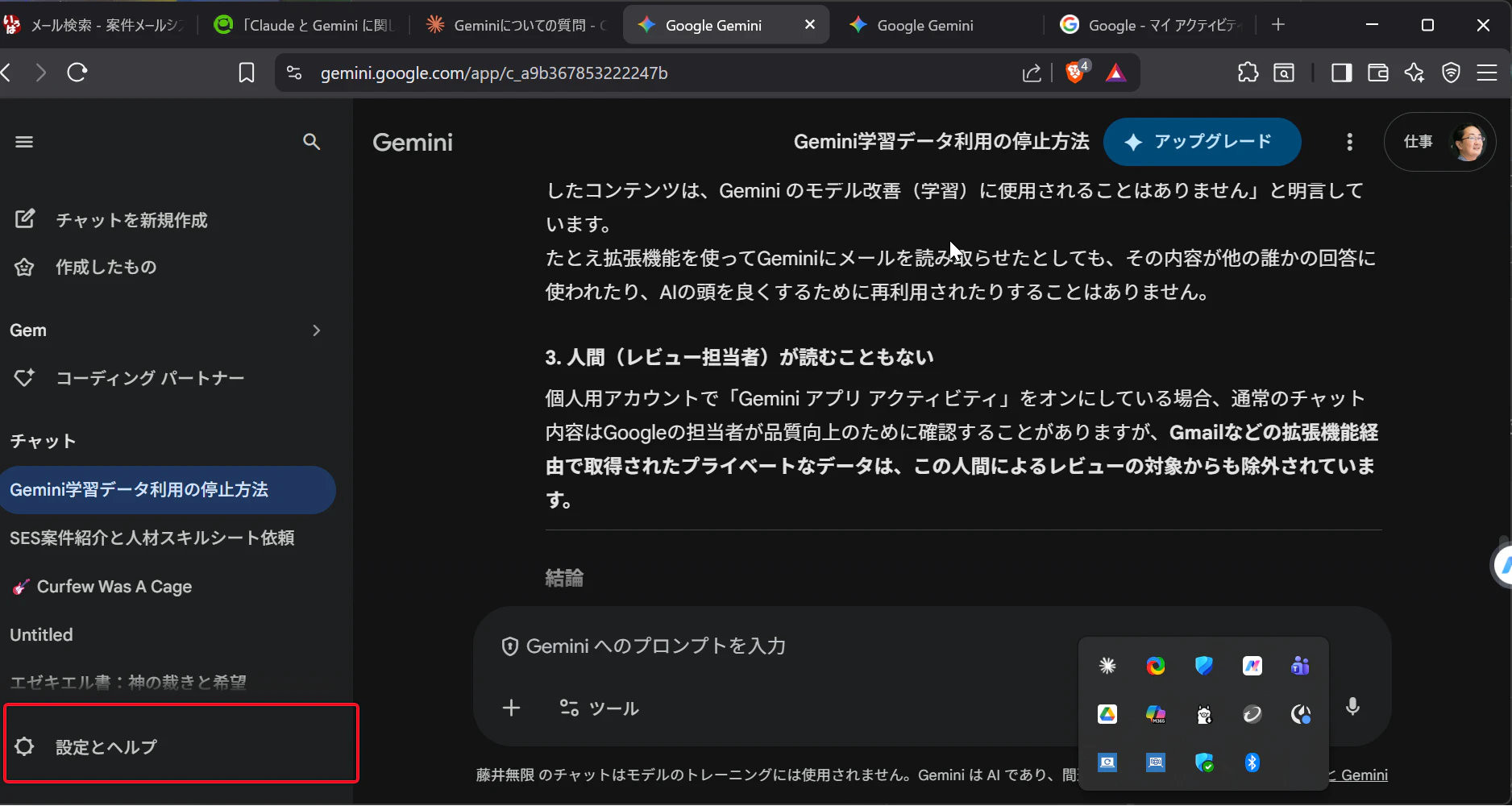
Task: Click the conversation title in the header
Action: click(941, 142)
